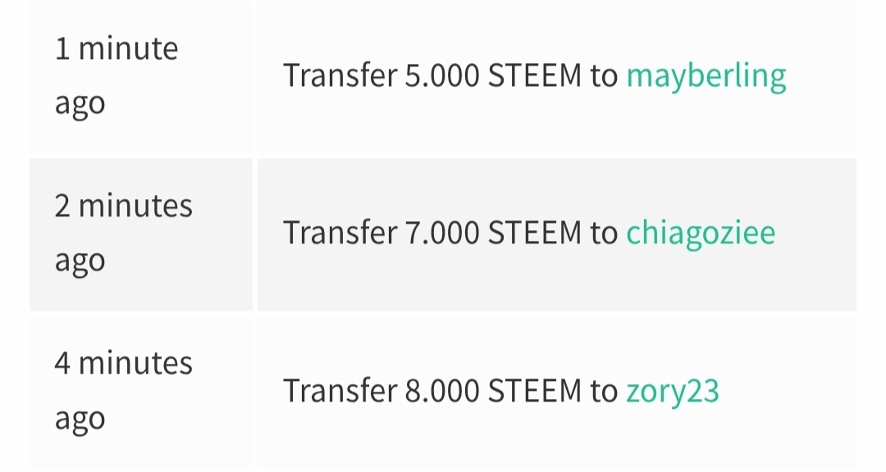This screenshot has height=472, width=886.
Task: Click the 5.000 amount in first transfer
Action: [442, 75]
